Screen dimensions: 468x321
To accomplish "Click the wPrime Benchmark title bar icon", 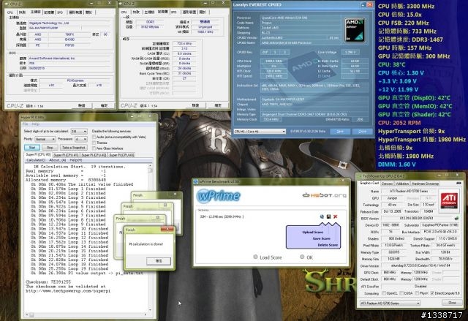I will 196,181.
